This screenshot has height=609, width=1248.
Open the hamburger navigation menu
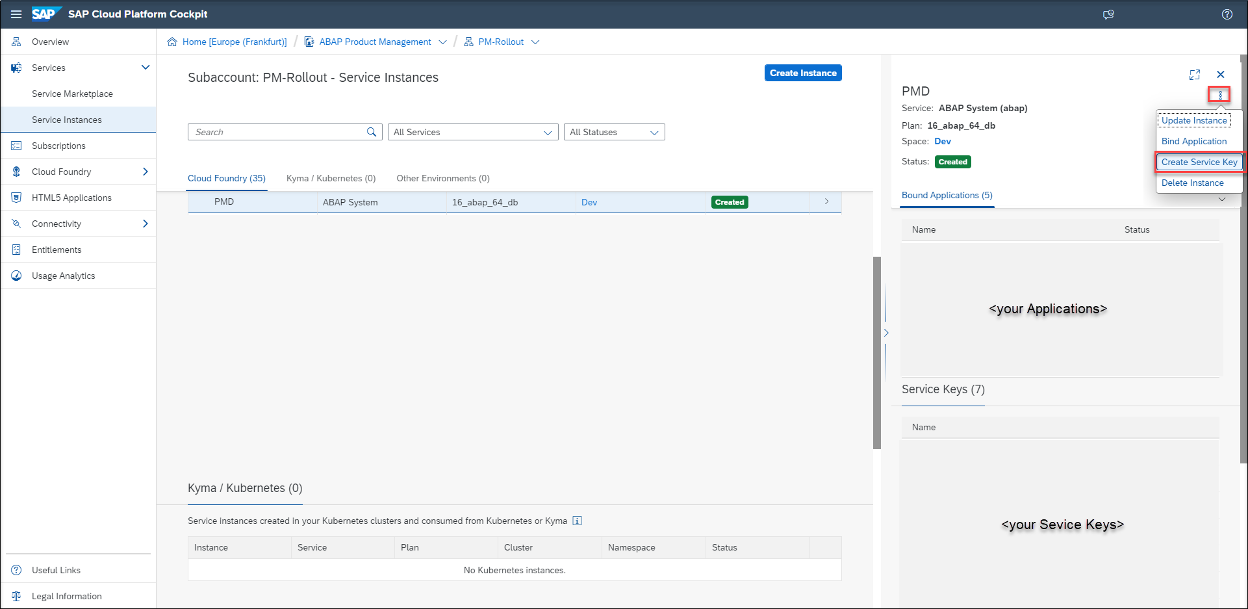(x=16, y=14)
